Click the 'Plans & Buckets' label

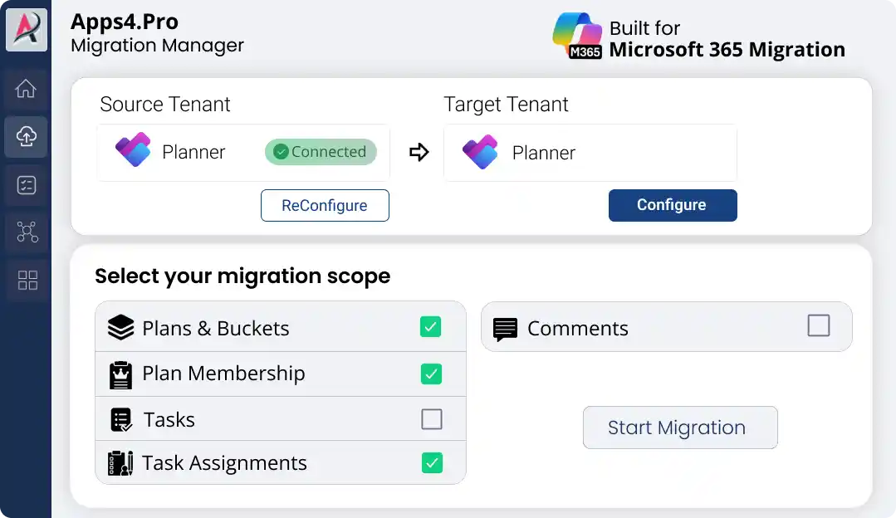(x=215, y=329)
